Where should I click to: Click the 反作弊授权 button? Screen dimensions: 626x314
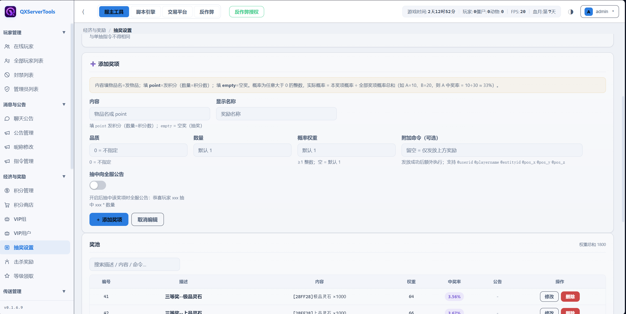[247, 12]
